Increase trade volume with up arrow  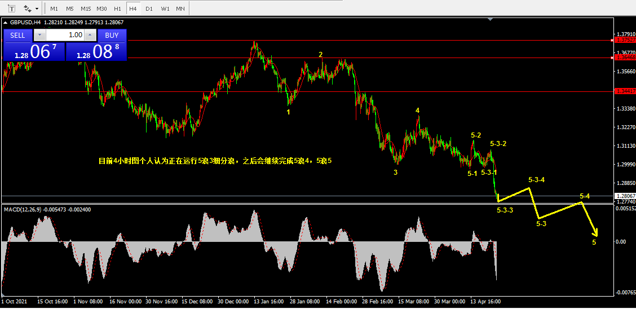pos(90,36)
